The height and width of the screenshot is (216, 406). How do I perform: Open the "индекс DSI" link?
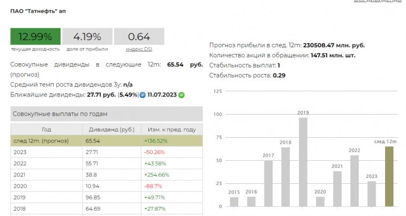pos(138,49)
